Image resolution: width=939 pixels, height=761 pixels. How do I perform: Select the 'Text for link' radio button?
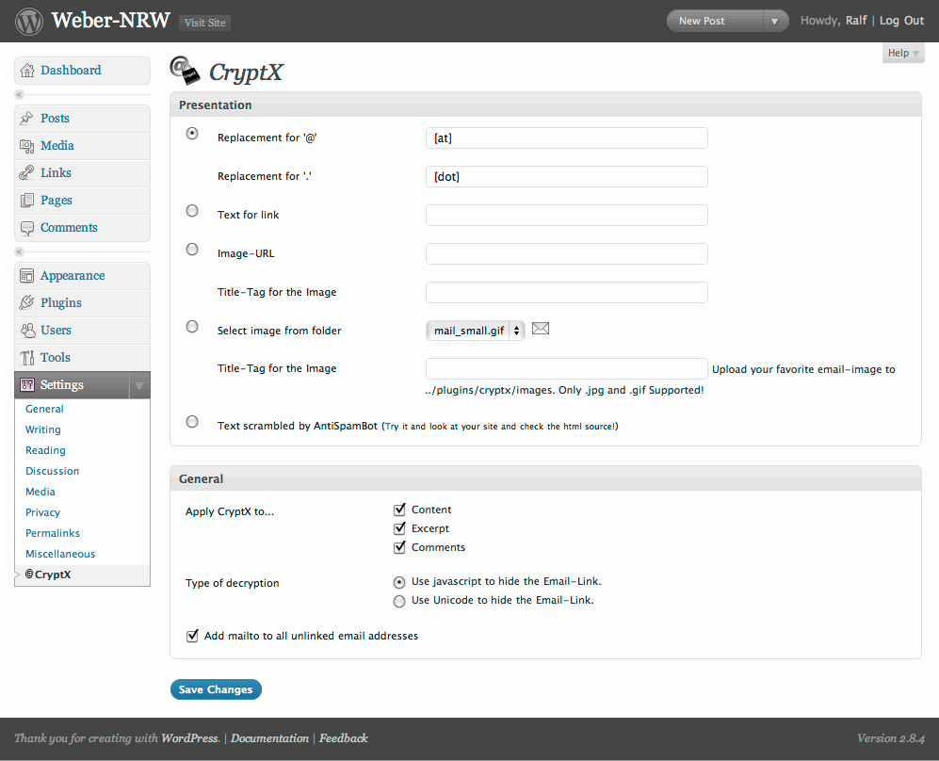pos(191,211)
